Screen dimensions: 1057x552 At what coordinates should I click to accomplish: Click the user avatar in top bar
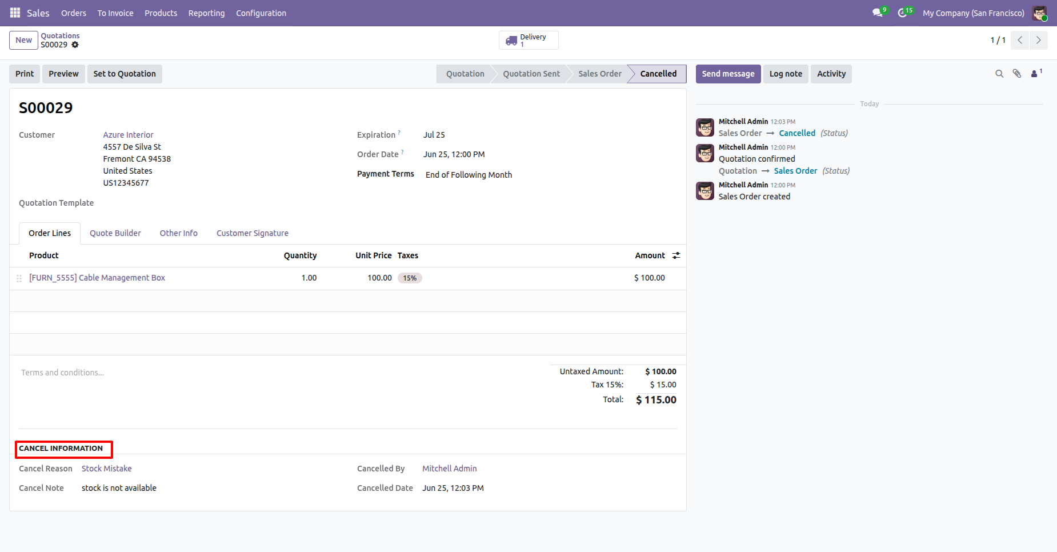tap(1039, 13)
